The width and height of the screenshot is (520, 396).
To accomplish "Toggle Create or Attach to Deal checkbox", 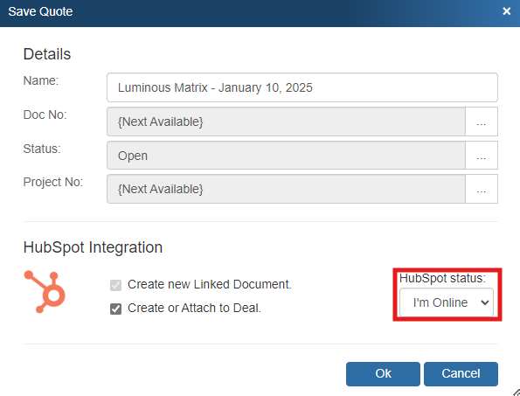I will click(x=115, y=309).
